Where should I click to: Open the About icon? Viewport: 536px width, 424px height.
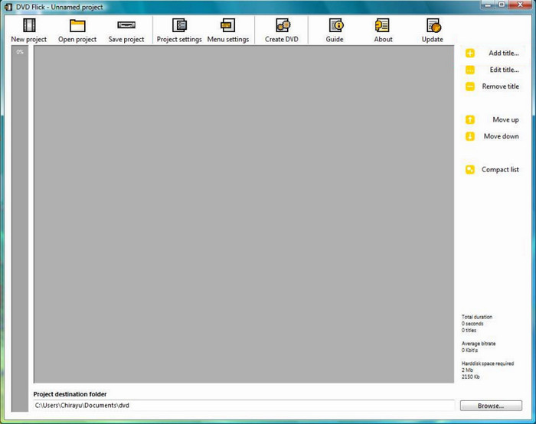point(382,25)
